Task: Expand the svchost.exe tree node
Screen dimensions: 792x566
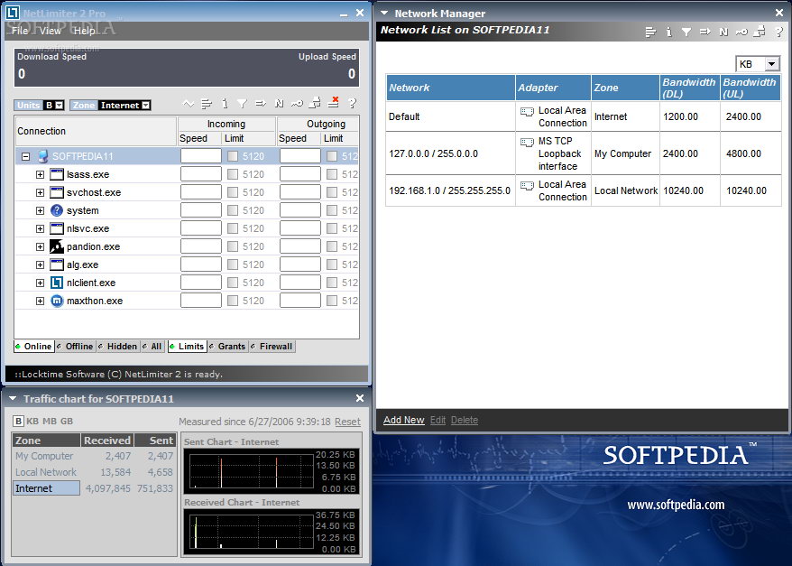Action: (40, 192)
